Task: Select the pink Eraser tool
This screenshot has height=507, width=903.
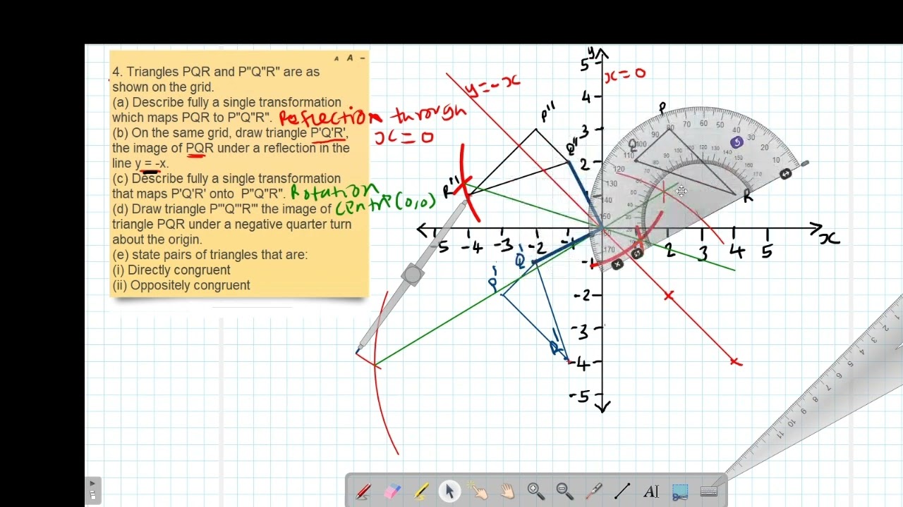Action: click(x=393, y=491)
